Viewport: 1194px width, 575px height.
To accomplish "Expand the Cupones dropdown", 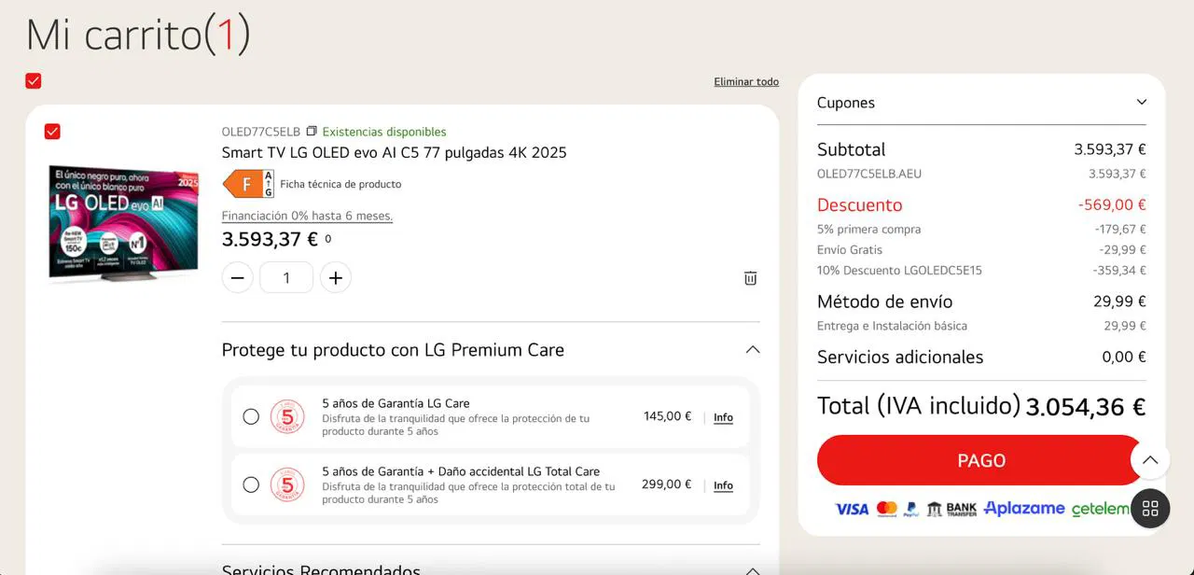I will tap(981, 103).
